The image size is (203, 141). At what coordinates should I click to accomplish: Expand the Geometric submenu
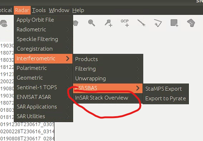tap(43, 78)
